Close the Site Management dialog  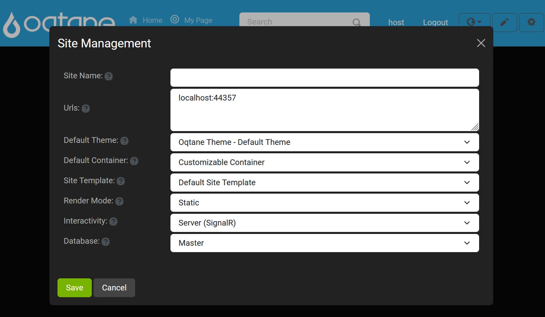point(481,43)
